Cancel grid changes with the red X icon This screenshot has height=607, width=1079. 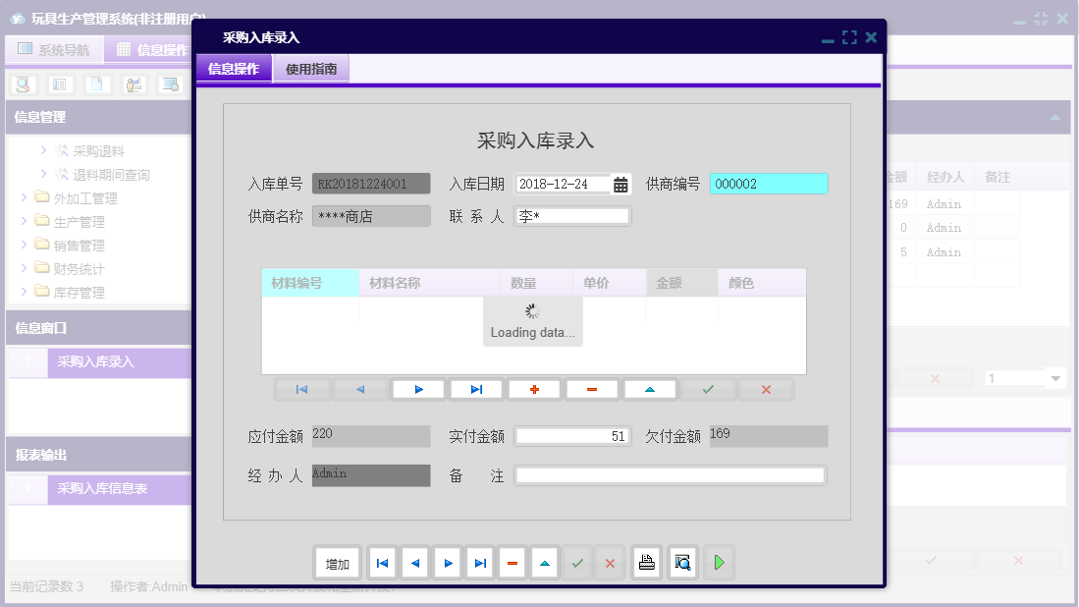click(x=766, y=389)
